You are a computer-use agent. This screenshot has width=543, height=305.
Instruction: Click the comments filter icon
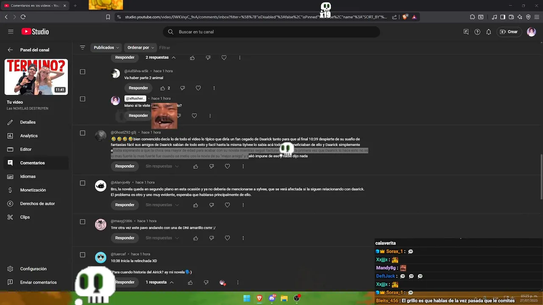[83, 47]
